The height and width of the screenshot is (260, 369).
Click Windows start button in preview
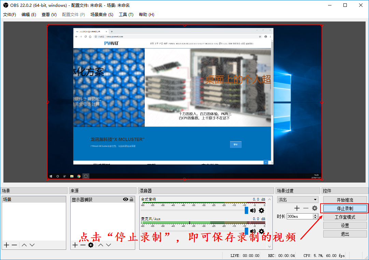pos(51,176)
